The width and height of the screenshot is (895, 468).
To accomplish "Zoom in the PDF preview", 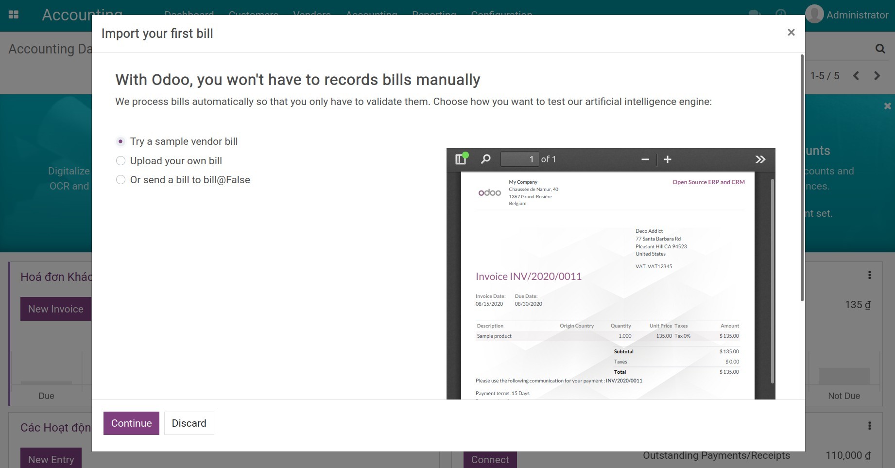I will pyautogui.click(x=668, y=159).
